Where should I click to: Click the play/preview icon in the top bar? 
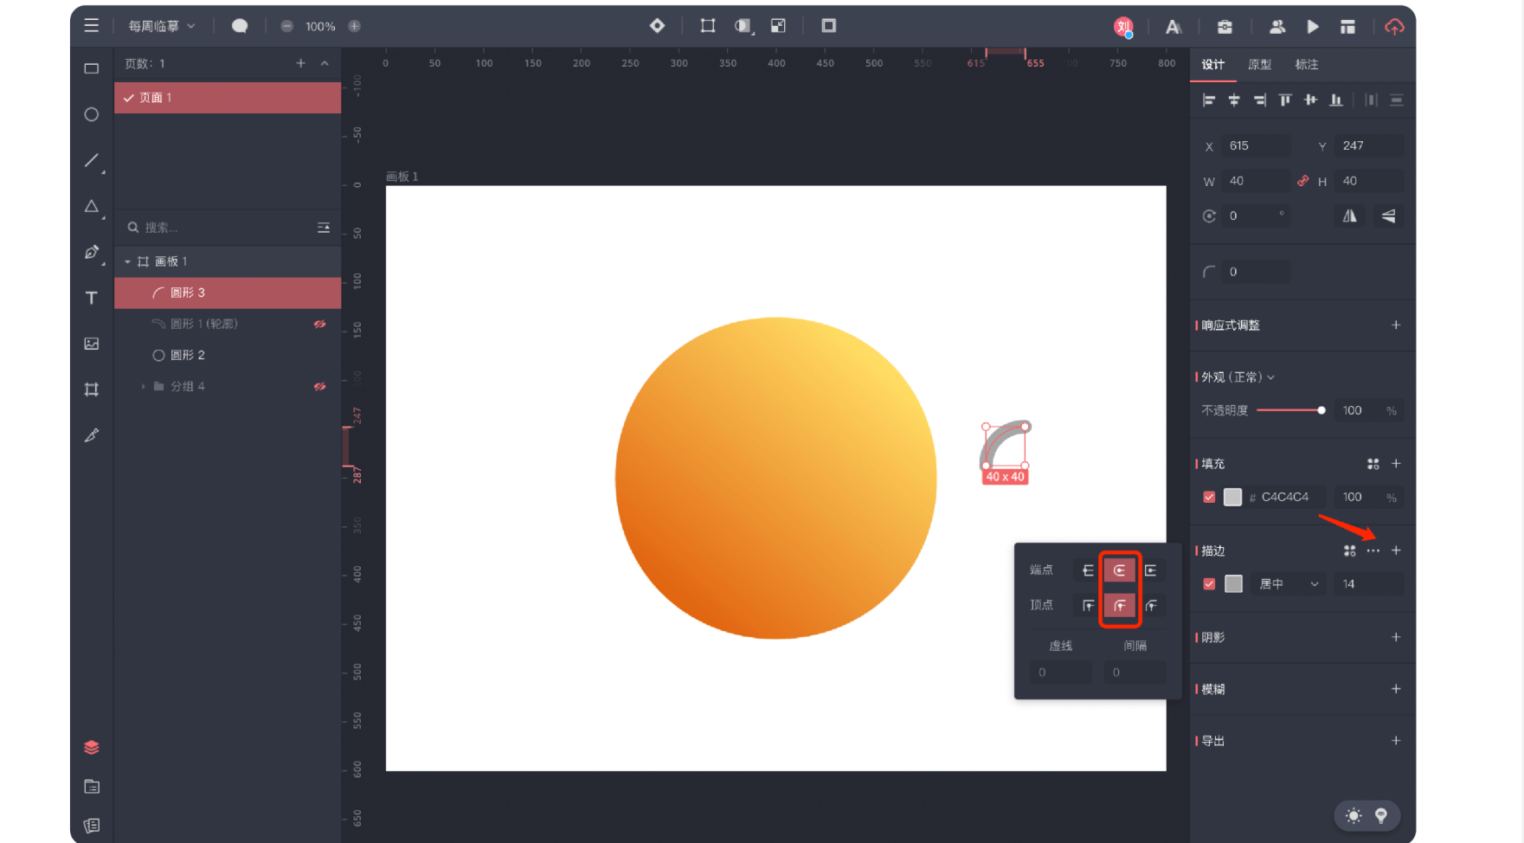click(x=1313, y=26)
